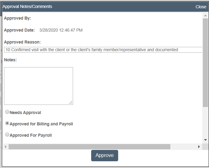The width and height of the screenshot is (209, 168).
Task: Click the Notes box resize grip
Action: tap(71, 102)
